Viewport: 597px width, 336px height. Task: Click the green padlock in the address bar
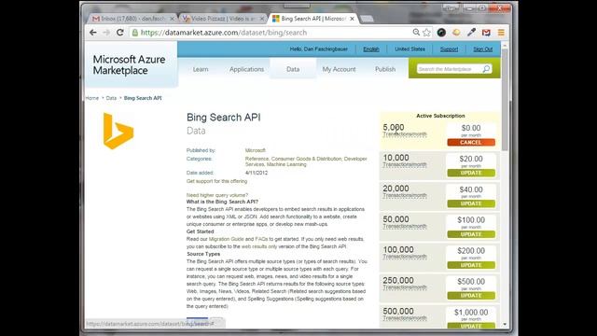pos(134,33)
